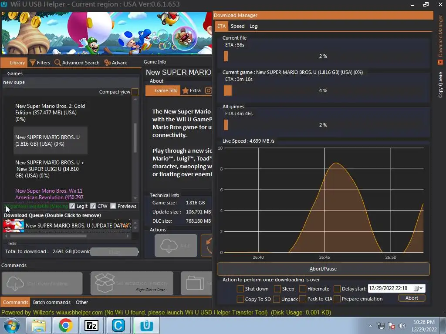This screenshot has height=334, width=446.
Task: Click the network tray icon
Action: click(381, 326)
